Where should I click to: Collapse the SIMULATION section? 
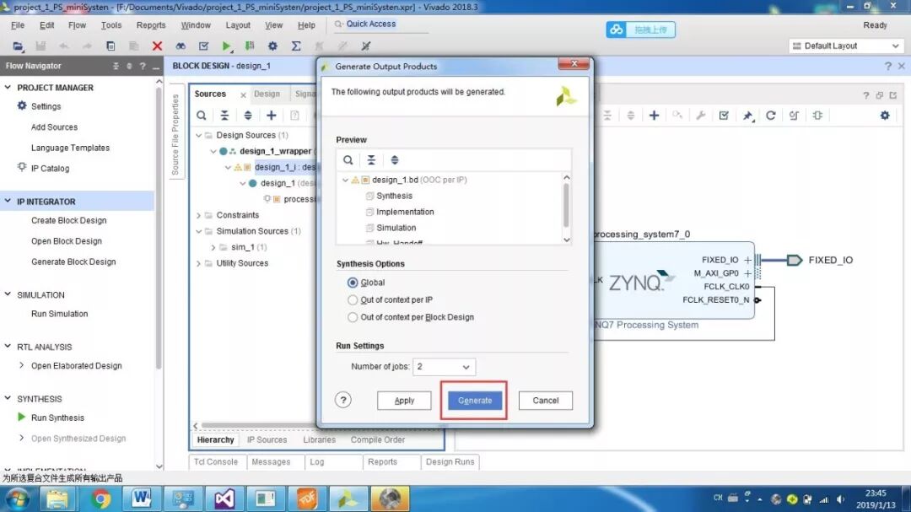(x=8, y=294)
